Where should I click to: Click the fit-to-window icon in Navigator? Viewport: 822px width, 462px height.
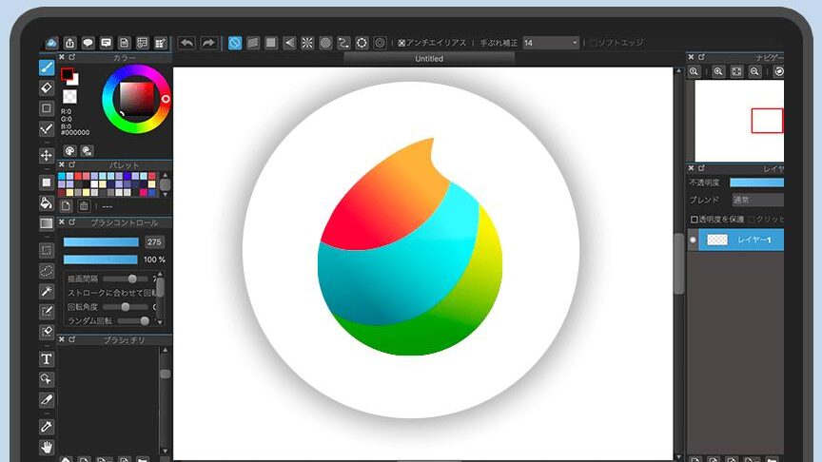pyautogui.click(x=736, y=71)
